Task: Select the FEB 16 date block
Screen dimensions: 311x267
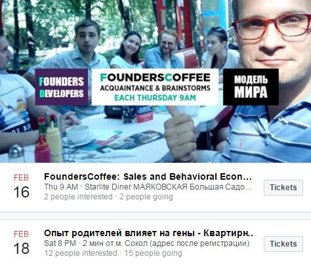Action: tap(21, 186)
